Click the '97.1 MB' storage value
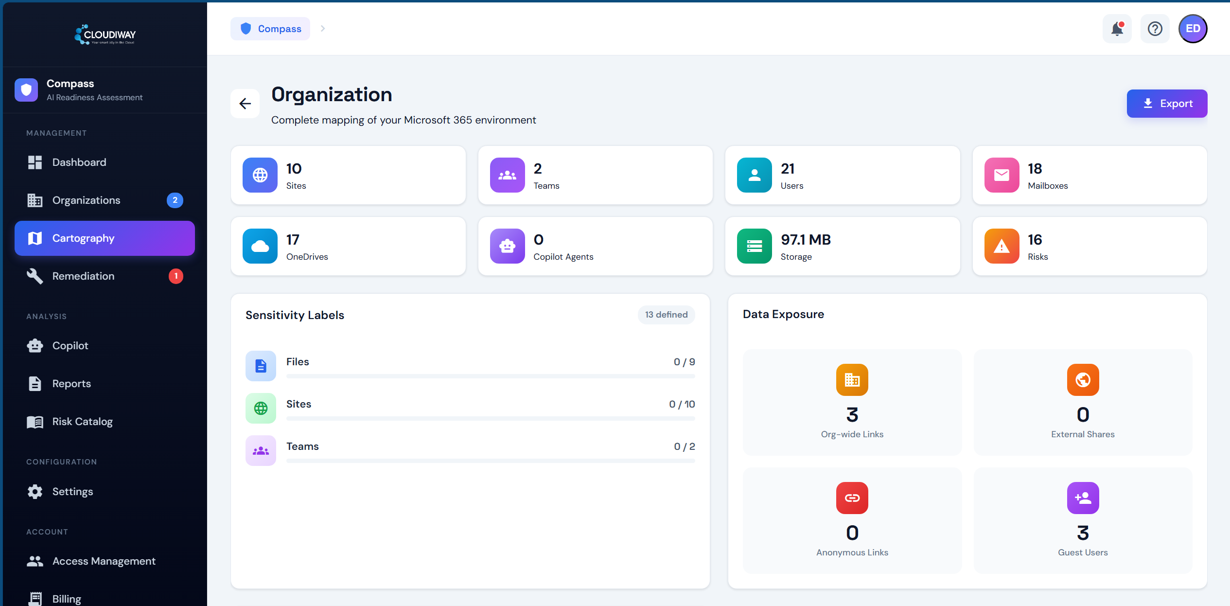 coord(806,240)
